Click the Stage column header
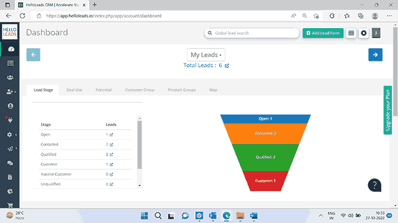The image size is (398, 223). click(46, 125)
